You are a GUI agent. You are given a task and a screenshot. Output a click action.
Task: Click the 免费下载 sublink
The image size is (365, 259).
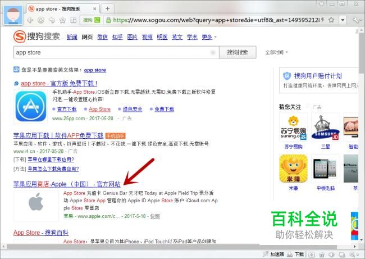165,109
